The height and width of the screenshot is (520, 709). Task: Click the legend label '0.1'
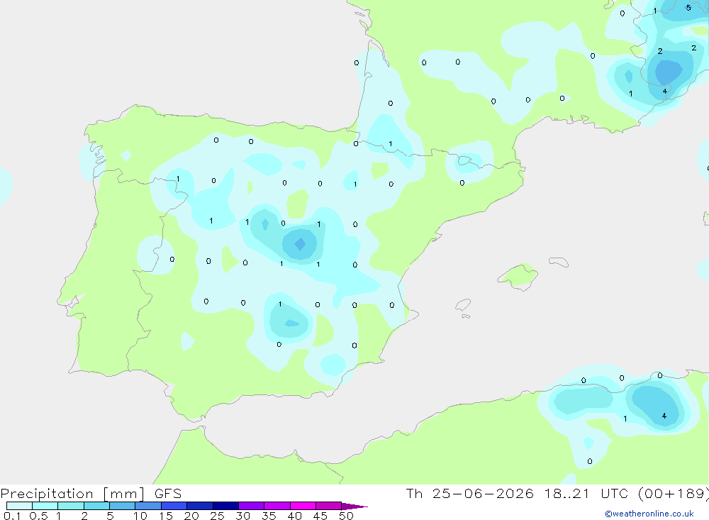point(12,516)
